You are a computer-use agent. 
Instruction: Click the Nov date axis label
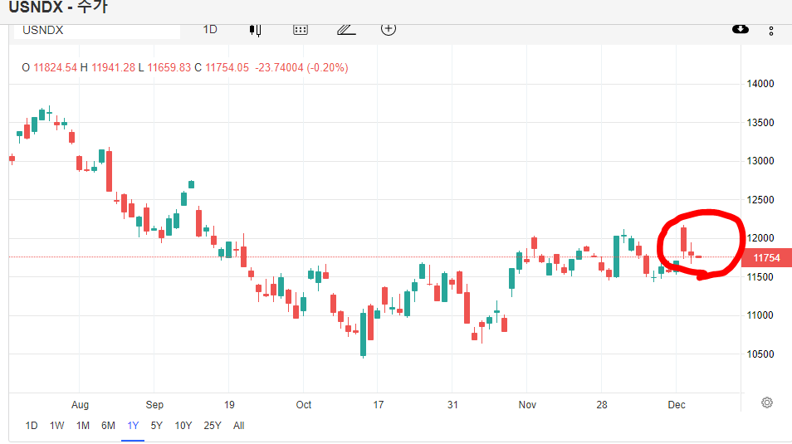[527, 405]
